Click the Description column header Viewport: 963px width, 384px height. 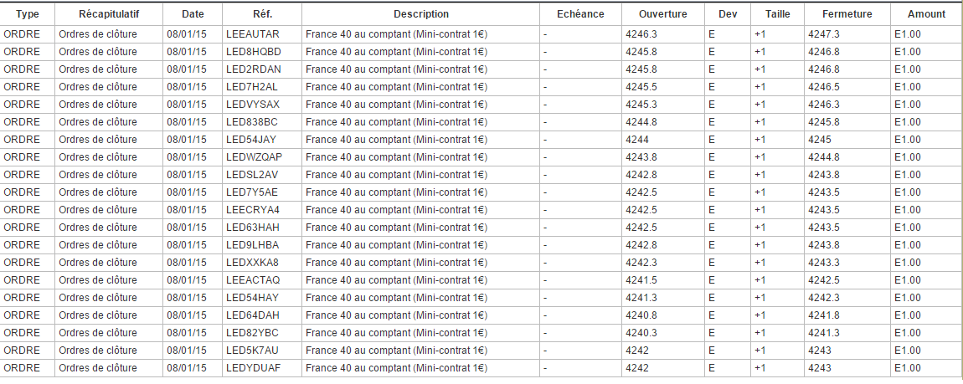tap(420, 14)
